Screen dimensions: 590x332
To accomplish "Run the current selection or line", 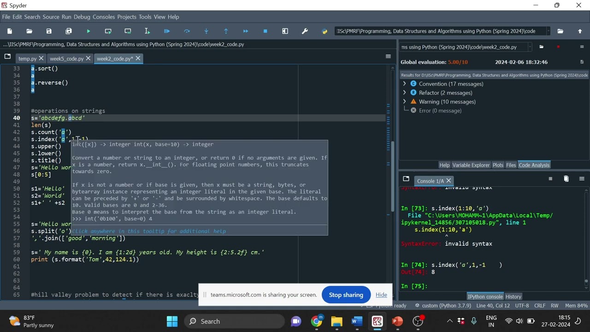I will click(x=147, y=31).
